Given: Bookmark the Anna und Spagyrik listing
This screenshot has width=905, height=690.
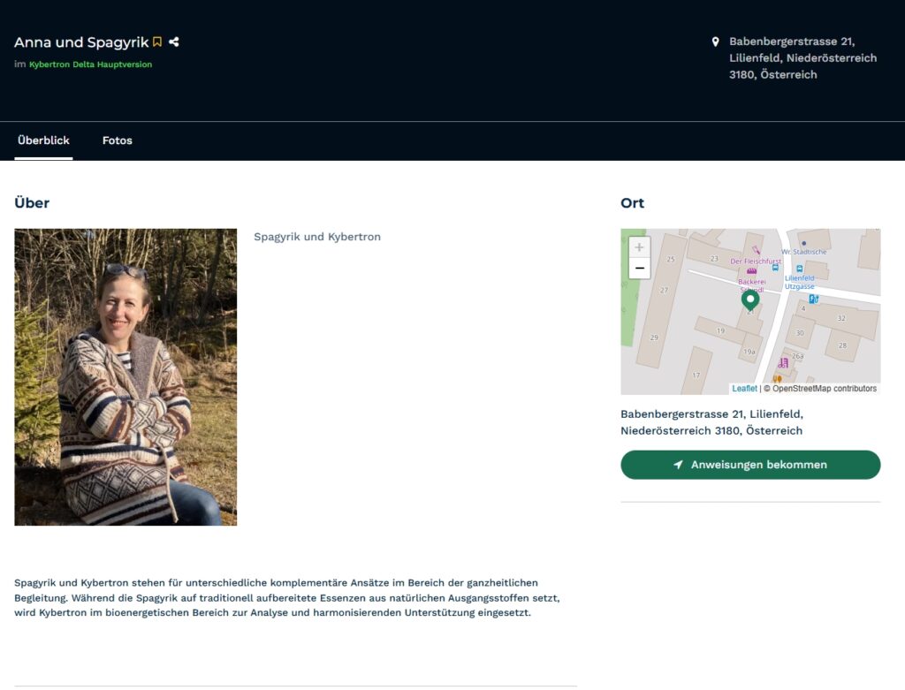Looking at the screenshot, I should point(157,42).
